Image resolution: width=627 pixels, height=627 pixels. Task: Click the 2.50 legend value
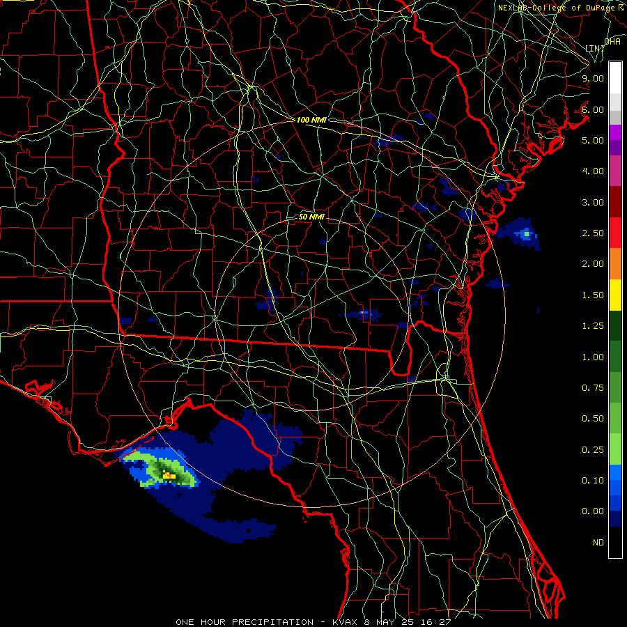tap(593, 233)
